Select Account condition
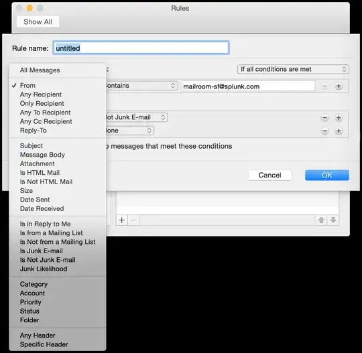The image size is (362, 353). point(58,293)
